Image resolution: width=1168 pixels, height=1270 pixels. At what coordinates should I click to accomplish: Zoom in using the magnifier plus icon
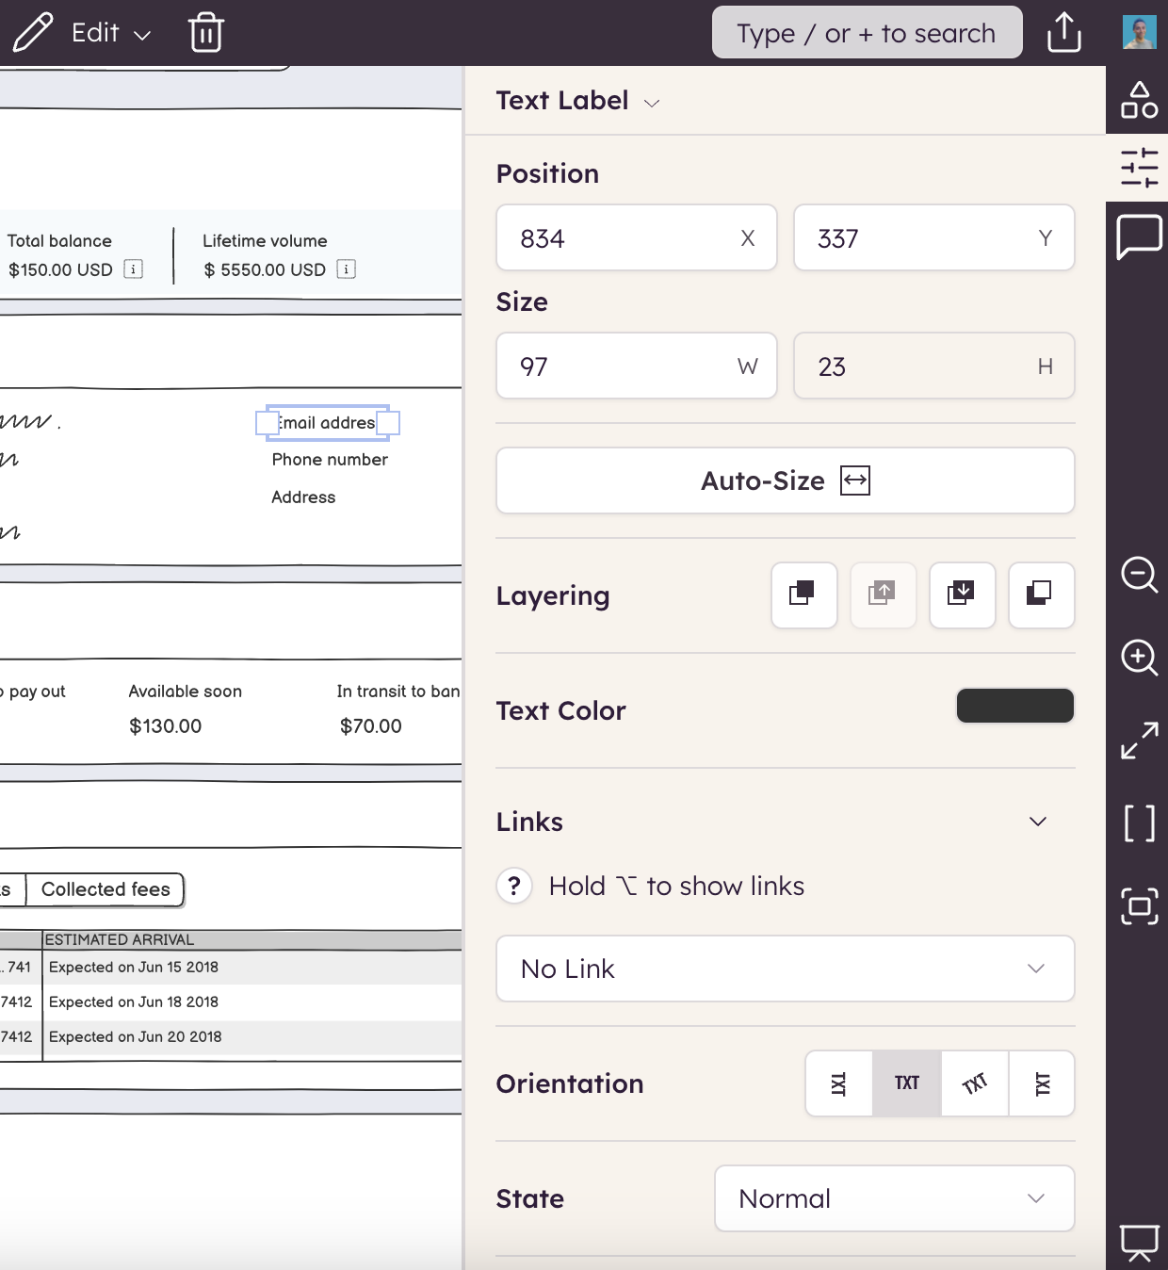click(x=1139, y=657)
